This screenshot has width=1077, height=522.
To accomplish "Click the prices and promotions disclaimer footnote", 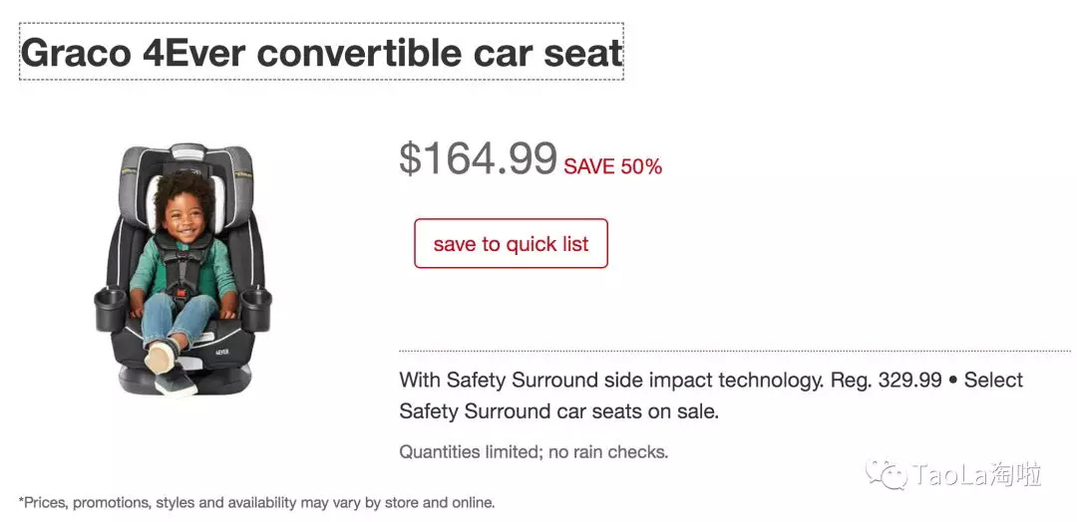I will pos(256,502).
